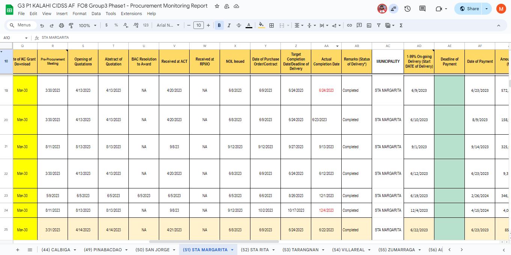Open the Format menu
Viewport: 511px width, 255px height.
click(x=80, y=14)
